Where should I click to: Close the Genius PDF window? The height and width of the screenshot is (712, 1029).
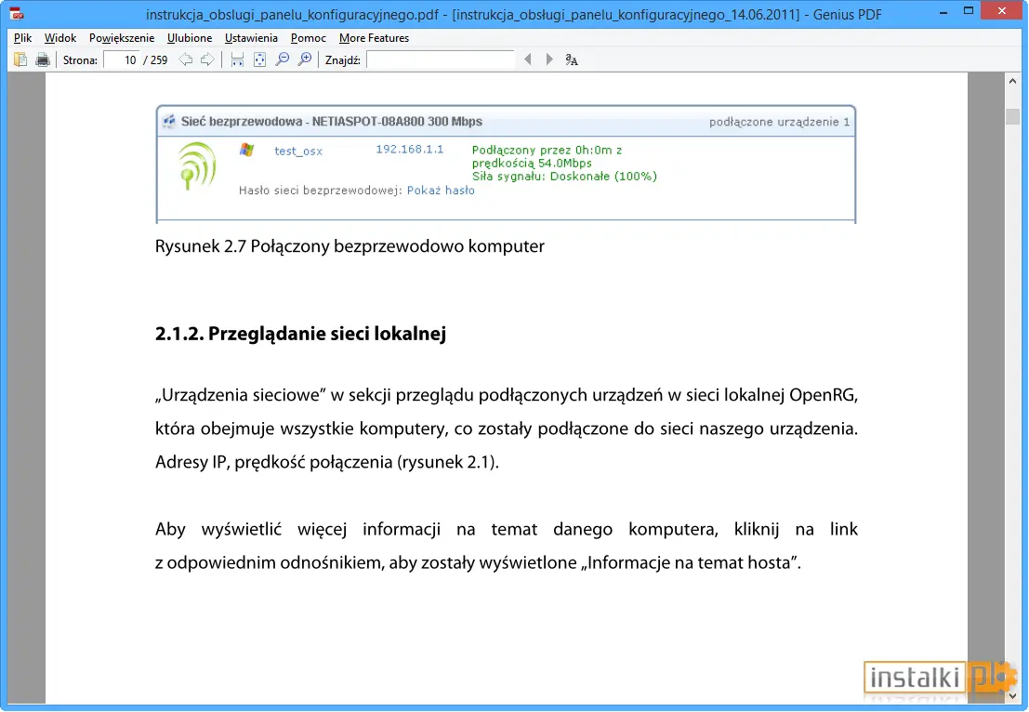(1001, 10)
